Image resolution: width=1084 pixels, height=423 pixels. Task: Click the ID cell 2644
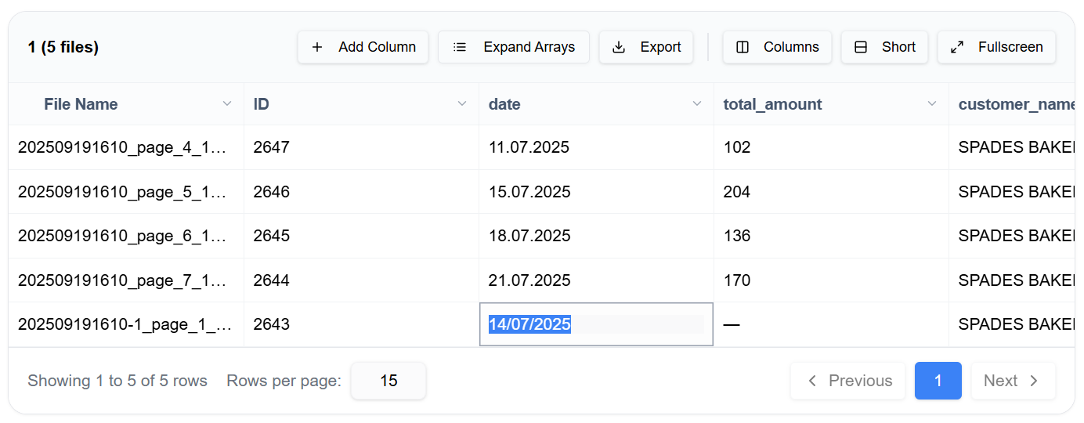tap(272, 280)
